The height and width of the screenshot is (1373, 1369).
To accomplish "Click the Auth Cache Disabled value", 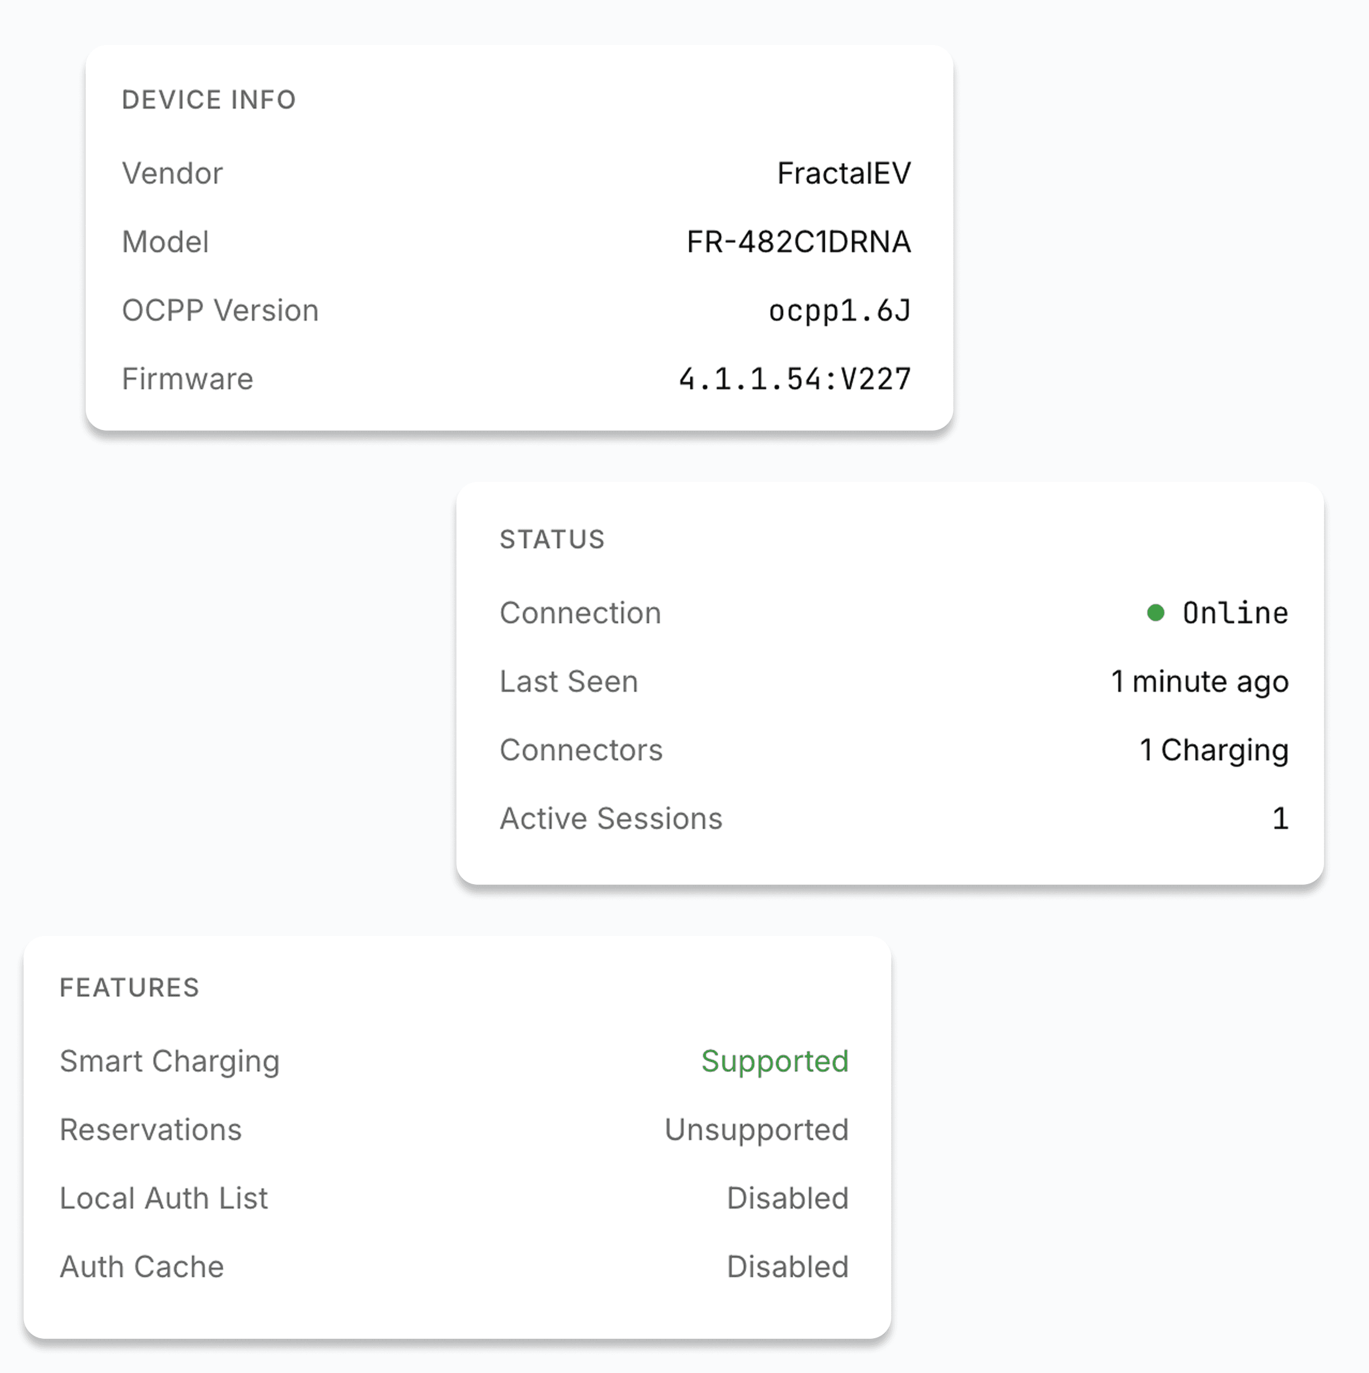I will tap(787, 1266).
